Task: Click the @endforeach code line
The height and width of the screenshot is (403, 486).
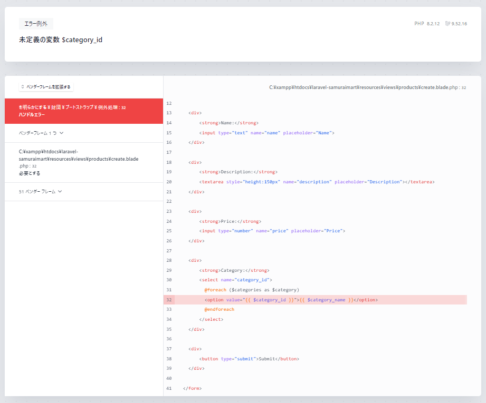Action: pyautogui.click(x=219, y=309)
